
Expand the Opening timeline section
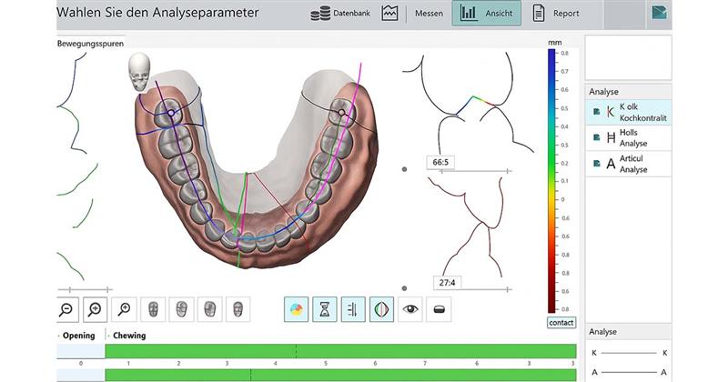[x=76, y=336]
